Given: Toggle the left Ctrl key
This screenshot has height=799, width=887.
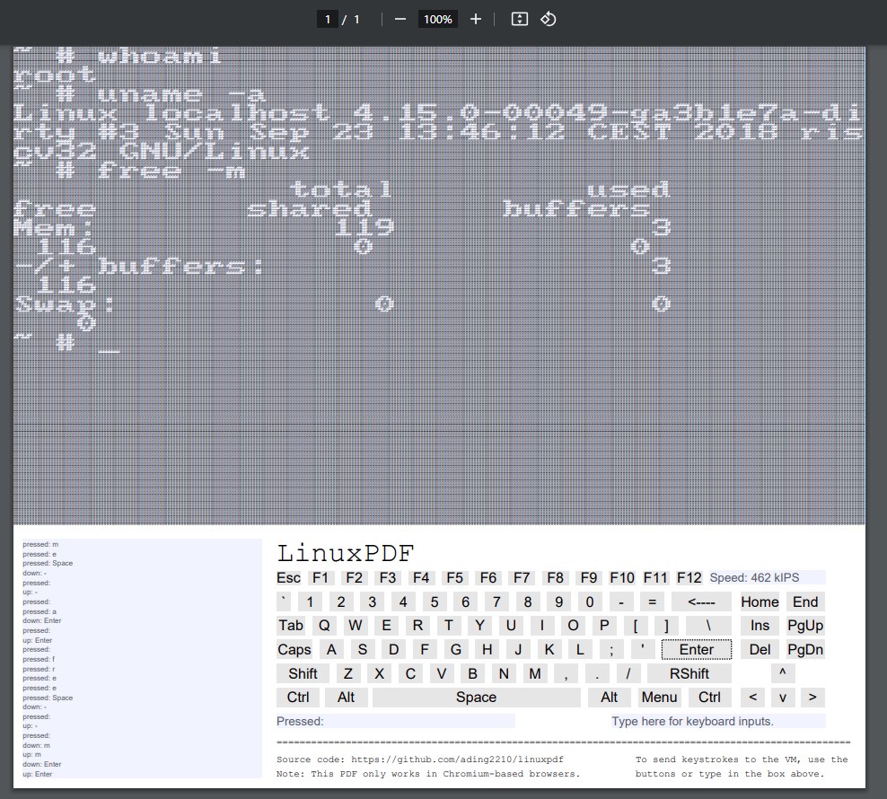Looking at the screenshot, I should [x=298, y=698].
